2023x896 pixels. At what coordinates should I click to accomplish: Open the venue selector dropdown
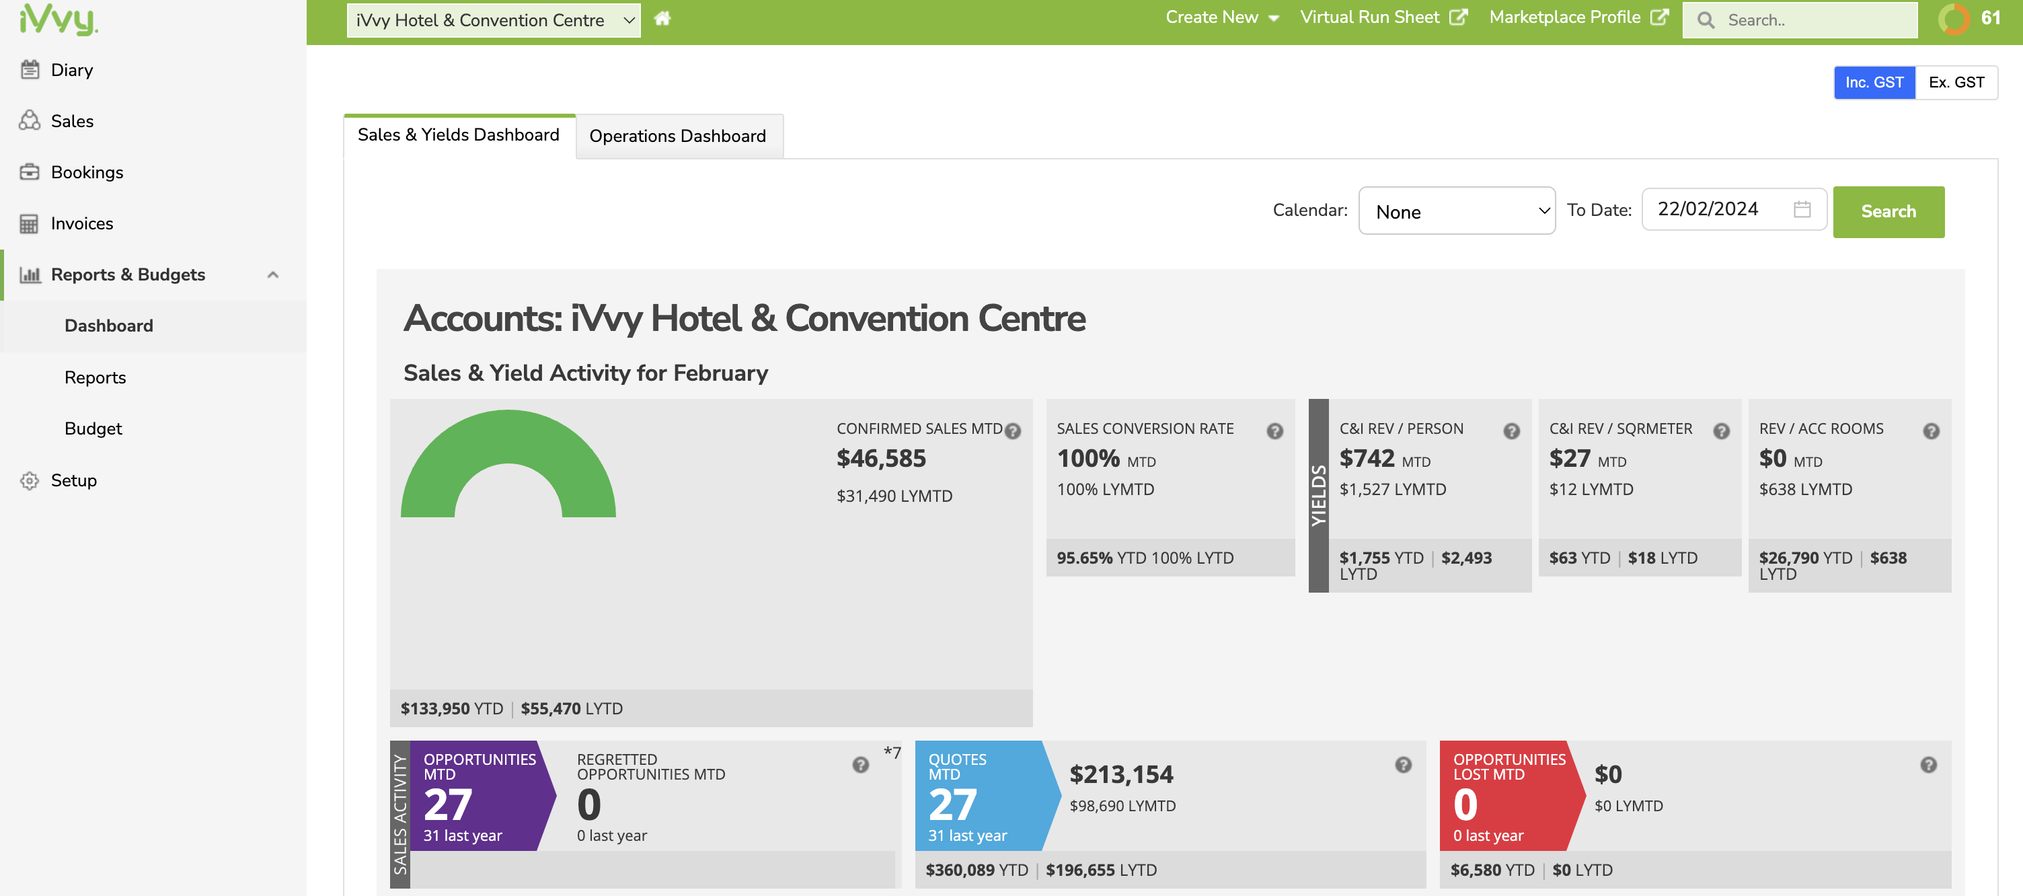point(492,20)
